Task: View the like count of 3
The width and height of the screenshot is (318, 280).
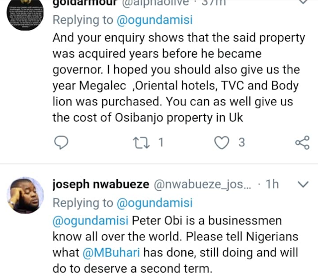Action: pos(241,143)
